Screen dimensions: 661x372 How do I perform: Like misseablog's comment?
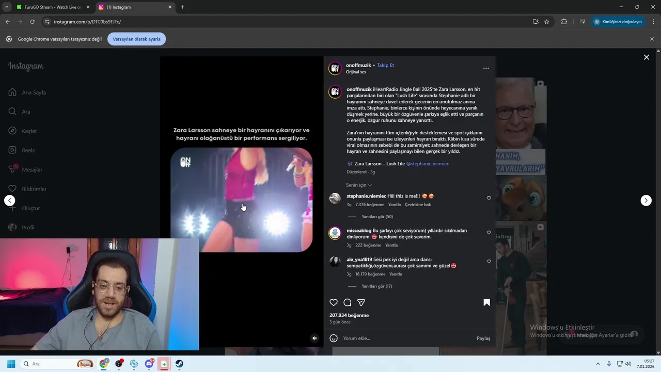coord(489,233)
